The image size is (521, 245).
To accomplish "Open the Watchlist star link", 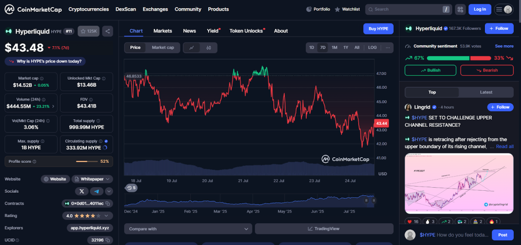I will tap(347, 9).
